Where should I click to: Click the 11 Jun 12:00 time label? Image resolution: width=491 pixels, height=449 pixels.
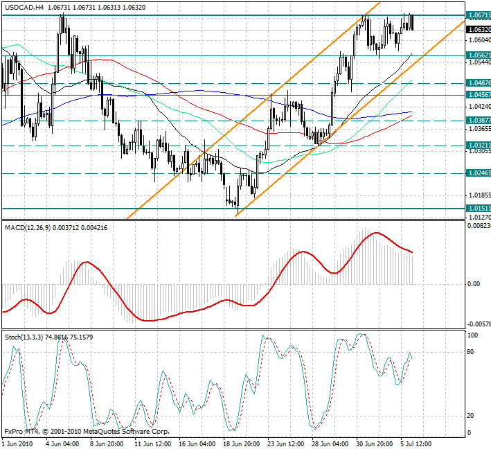pyautogui.click(x=153, y=444)
